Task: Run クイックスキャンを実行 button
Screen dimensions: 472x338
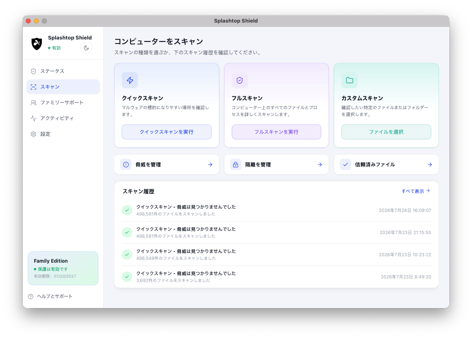Action: 166,132
